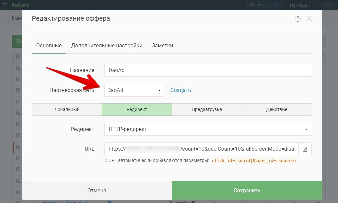Click into the URL input field
Viewport: 338px width, 203px height.
tap(201, 149)
